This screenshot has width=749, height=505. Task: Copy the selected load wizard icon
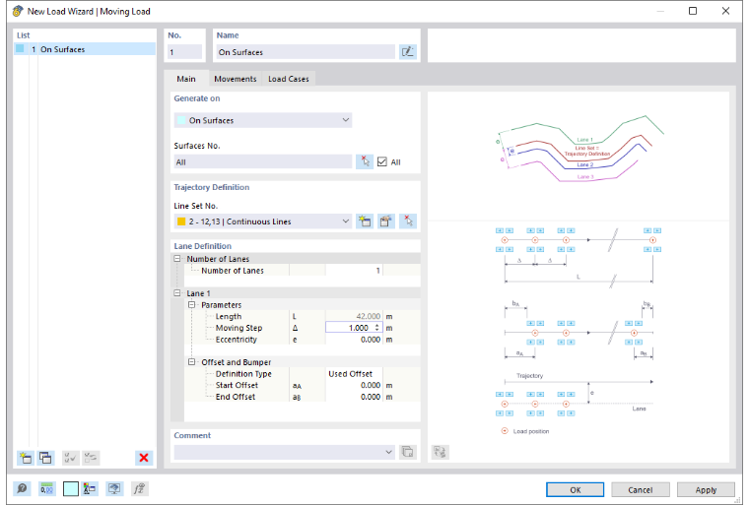pos(46,458)
